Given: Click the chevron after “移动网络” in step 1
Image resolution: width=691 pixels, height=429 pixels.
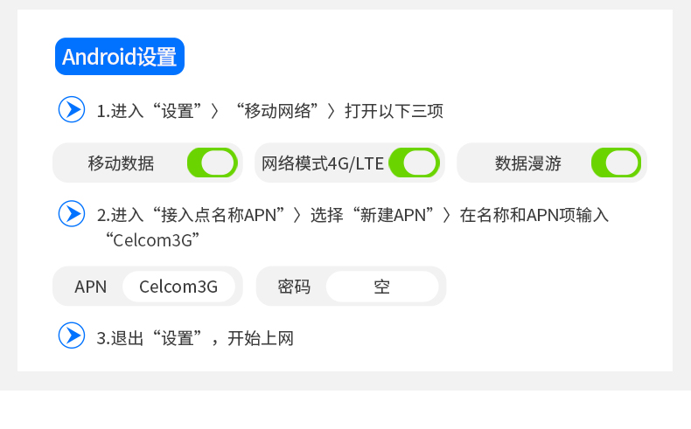Looking at the screenshot, I should click(x=332, y=111).
